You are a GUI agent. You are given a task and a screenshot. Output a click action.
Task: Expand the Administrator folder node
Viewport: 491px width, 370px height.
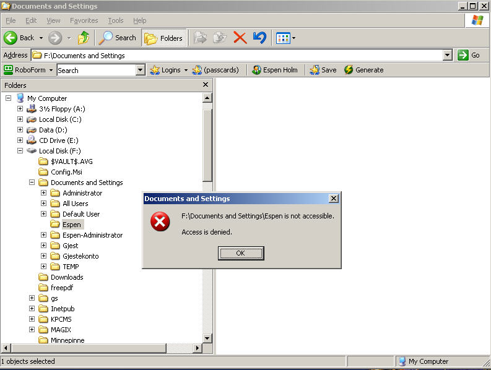coord(44,192)
